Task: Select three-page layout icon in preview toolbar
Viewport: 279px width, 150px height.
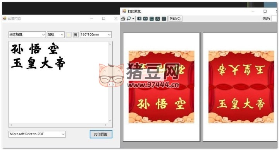Action: (x=152, y=19)
